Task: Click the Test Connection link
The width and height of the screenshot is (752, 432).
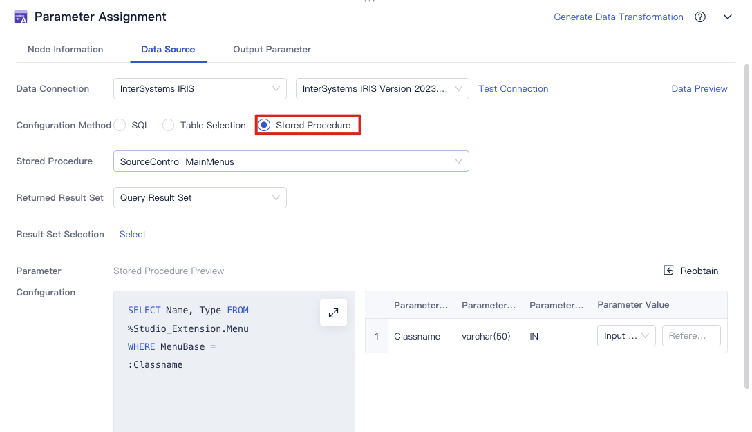Action: (513, 88)
